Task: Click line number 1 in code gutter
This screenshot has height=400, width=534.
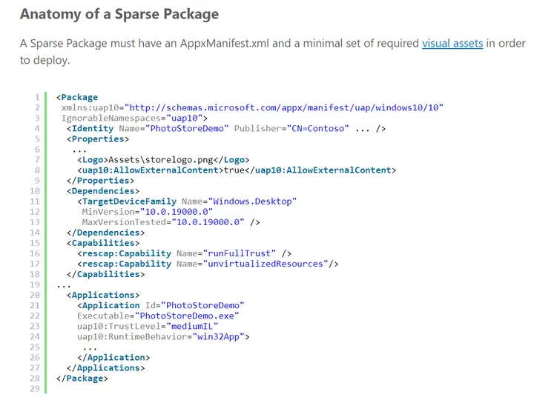Action: coord(36,97)
